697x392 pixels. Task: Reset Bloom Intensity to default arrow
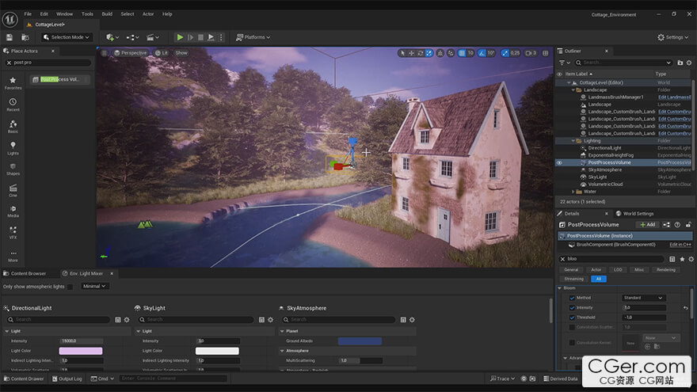685,307
